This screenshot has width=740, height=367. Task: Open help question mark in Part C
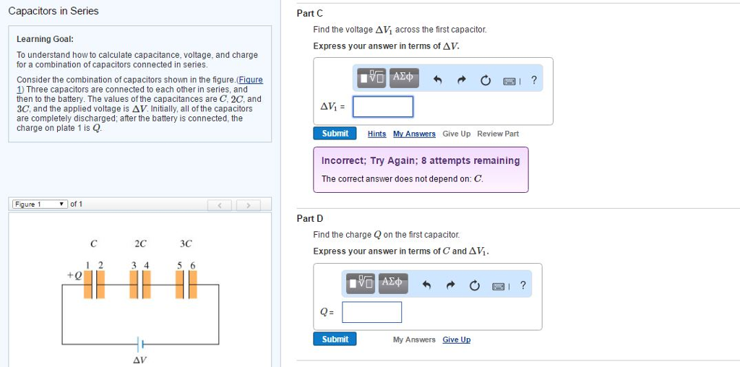click(534, 79)
